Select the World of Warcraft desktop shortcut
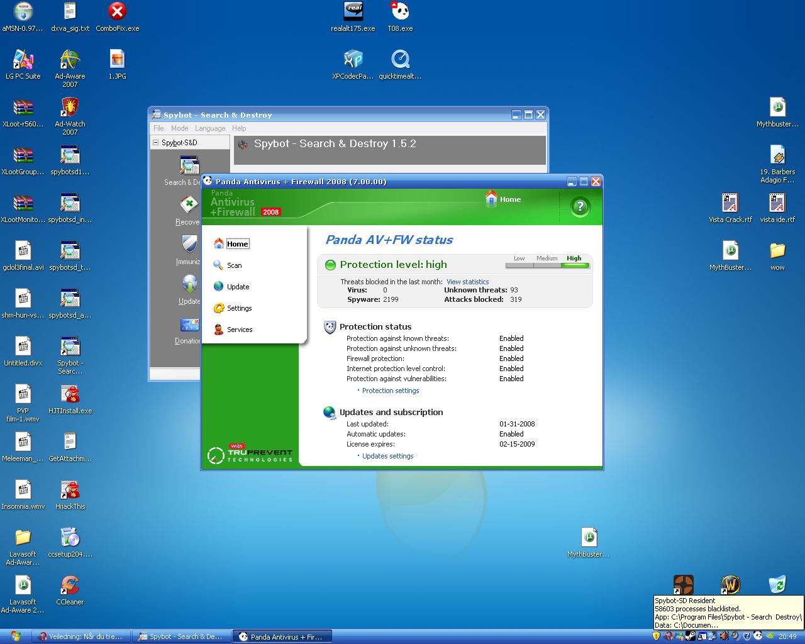805x644 pixels. [730, 584]
